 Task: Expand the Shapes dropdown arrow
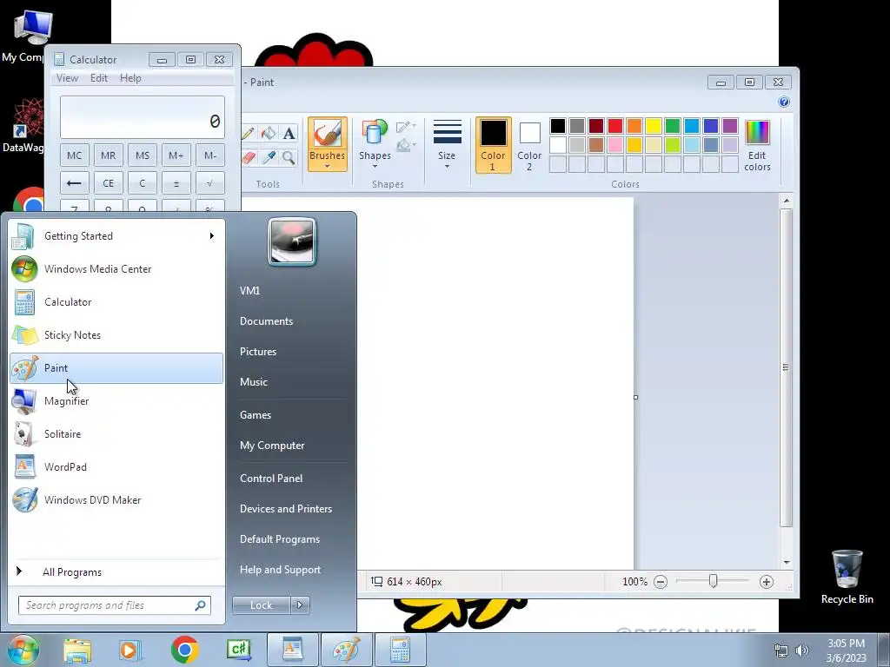[375, 167]
